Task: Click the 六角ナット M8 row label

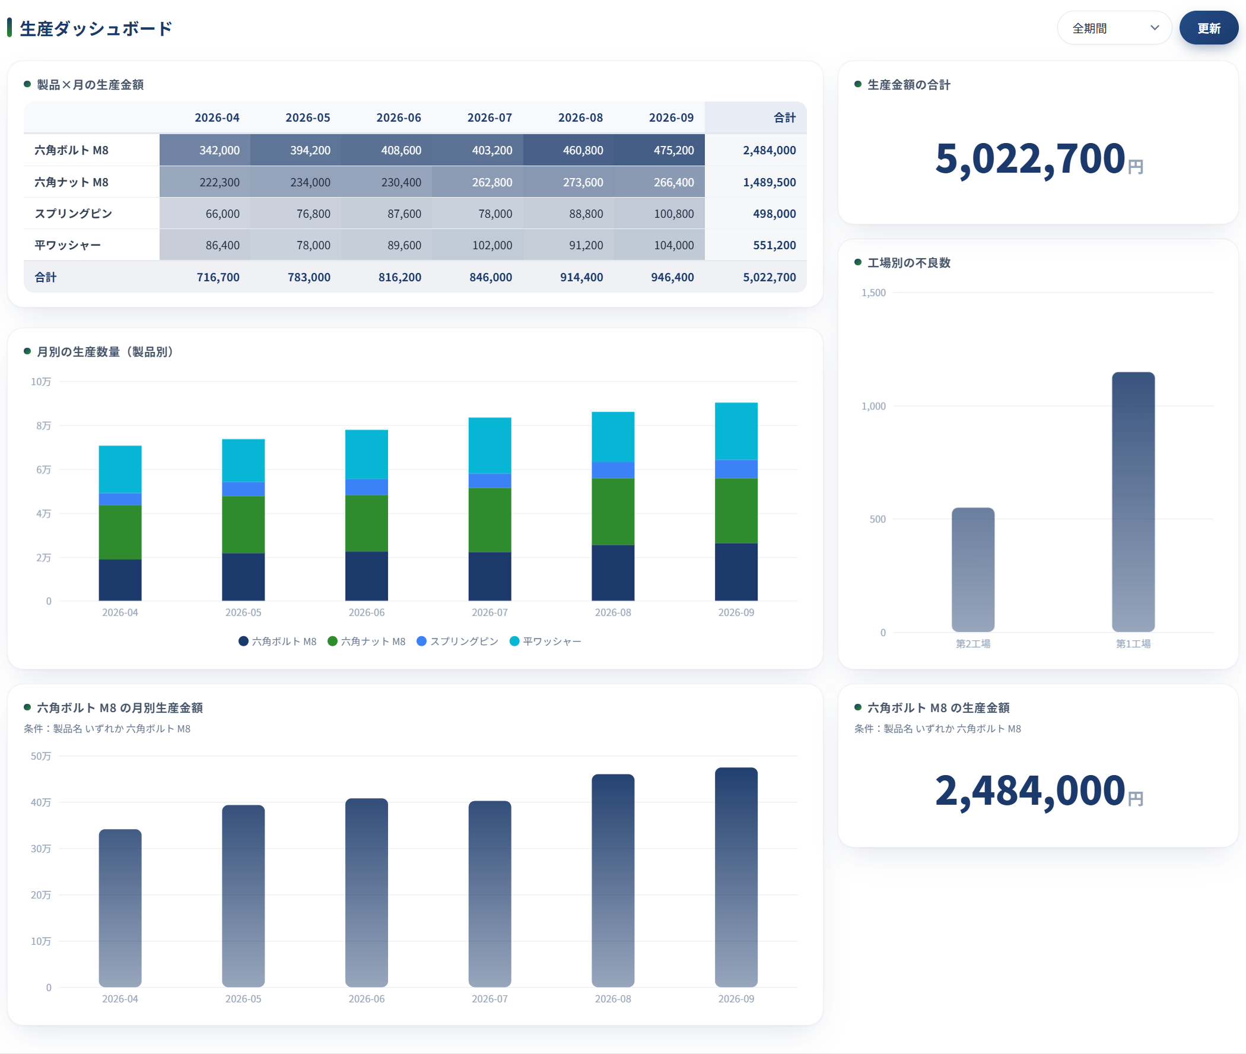Action: point(72,182)
